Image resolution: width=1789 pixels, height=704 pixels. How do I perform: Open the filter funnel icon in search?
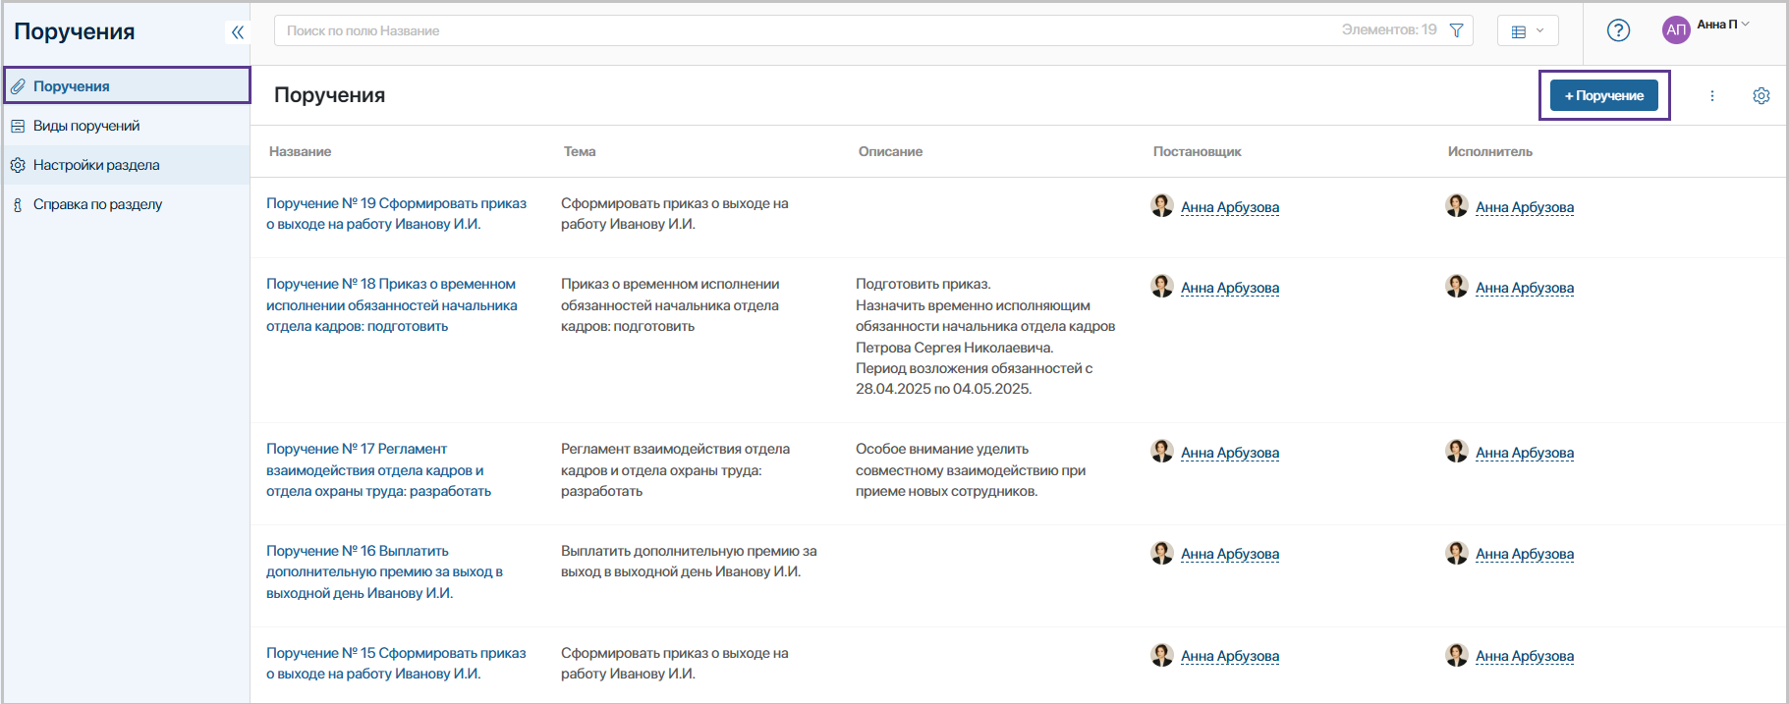click(x=1456, y=30)
